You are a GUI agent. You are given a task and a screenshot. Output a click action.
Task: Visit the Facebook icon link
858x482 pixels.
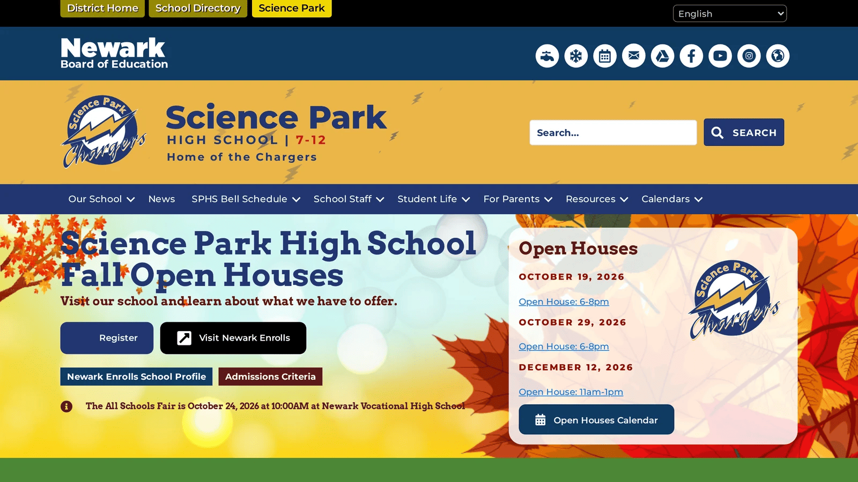691,56
